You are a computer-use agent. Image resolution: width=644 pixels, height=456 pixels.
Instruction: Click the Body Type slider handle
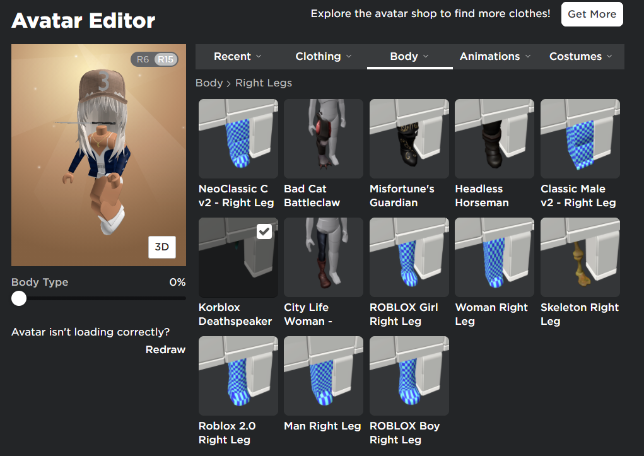tap(19, 298)
